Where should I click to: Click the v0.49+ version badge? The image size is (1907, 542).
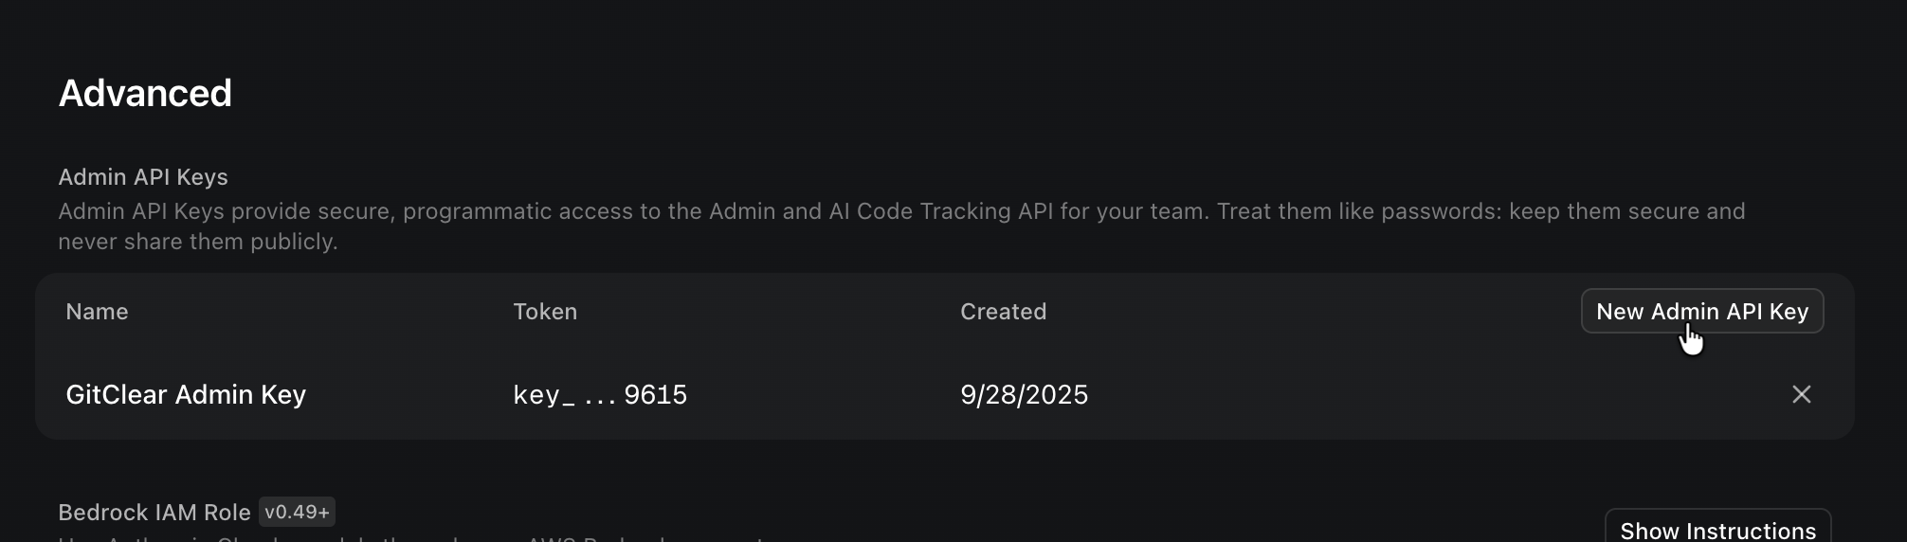coord(297,513)
